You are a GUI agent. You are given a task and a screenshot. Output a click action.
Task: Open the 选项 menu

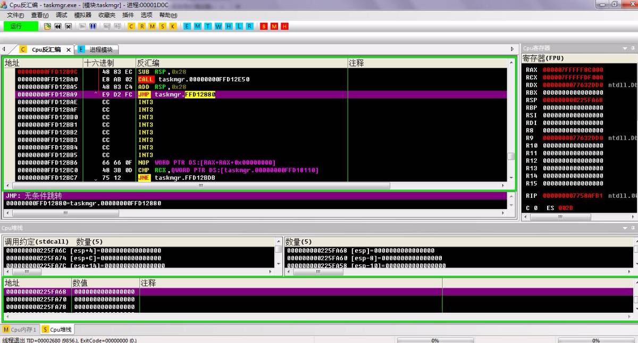click(x=146, y=15)
